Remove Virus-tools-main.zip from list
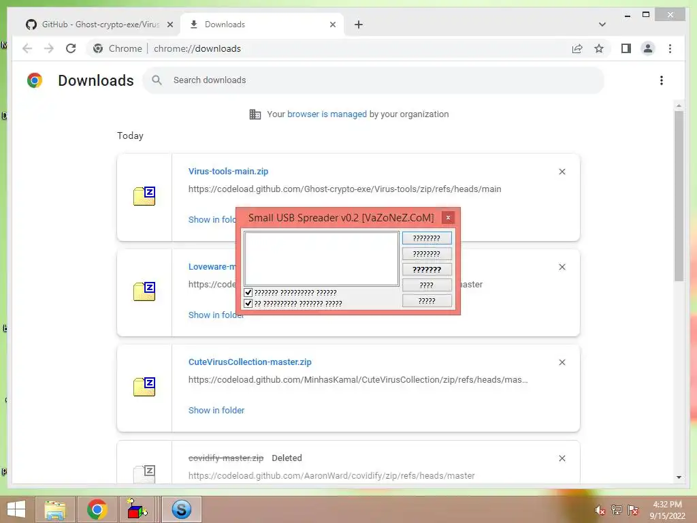 click(x=562, y=172)
